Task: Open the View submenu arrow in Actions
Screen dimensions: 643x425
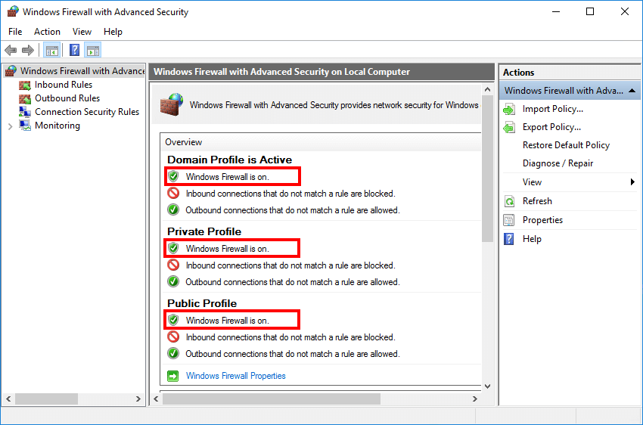Action: point(632,182)
